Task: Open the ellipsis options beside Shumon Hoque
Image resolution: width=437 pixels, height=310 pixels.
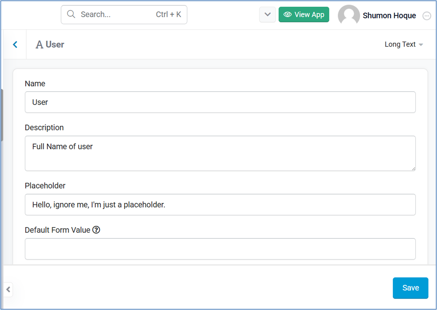Action: 427,16
